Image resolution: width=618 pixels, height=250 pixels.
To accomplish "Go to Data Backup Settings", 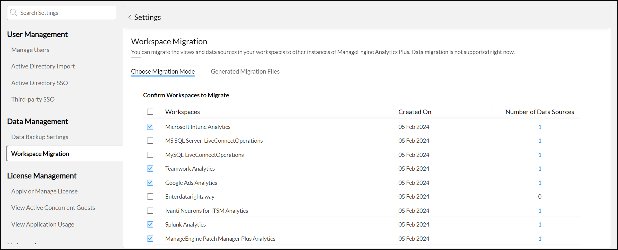I will [x=40, y=137].
